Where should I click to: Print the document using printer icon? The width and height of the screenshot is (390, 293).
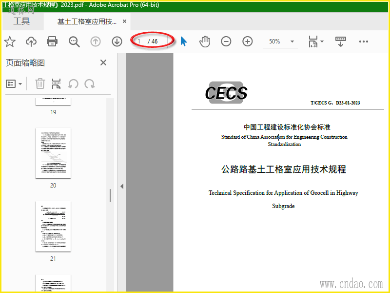pos(52,42)
